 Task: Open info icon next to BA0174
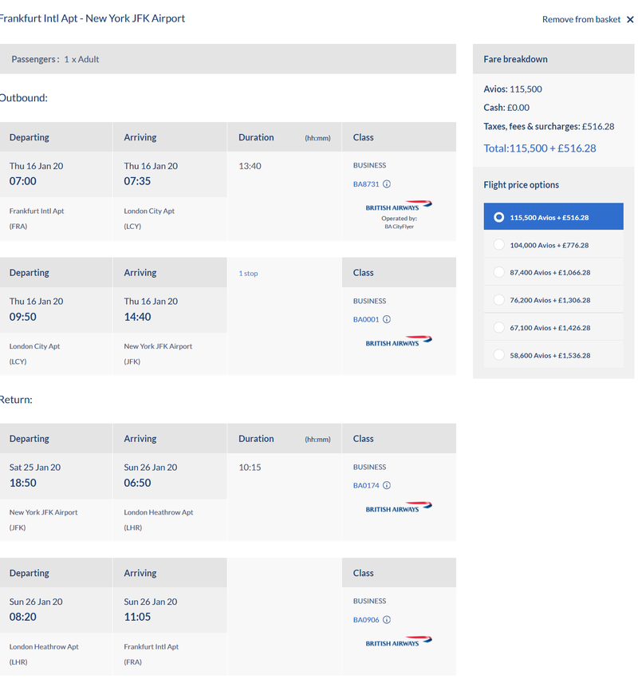coord(387,486)
